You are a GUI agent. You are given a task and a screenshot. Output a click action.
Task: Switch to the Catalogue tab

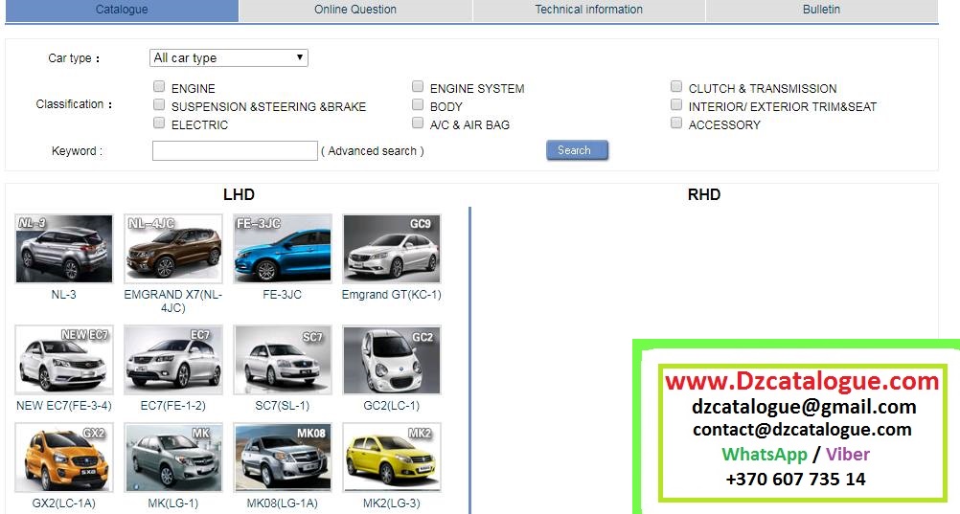(x=122, y=10)
